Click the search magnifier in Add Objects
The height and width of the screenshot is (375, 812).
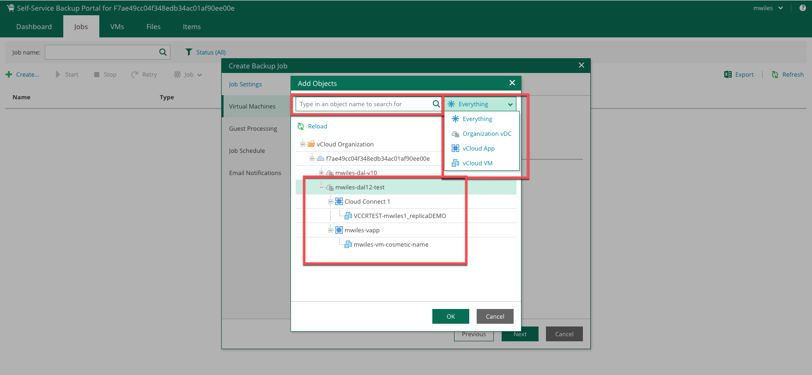coord(436,104)
